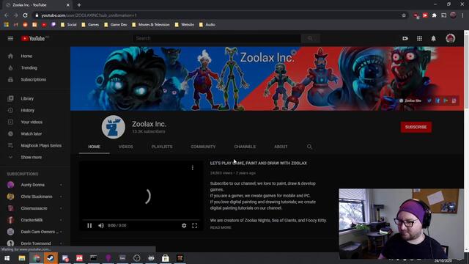Image resolution: width=469 pixels, height=264 pixels.
Task: Open the notifications bell
Action: click(433, 38)
